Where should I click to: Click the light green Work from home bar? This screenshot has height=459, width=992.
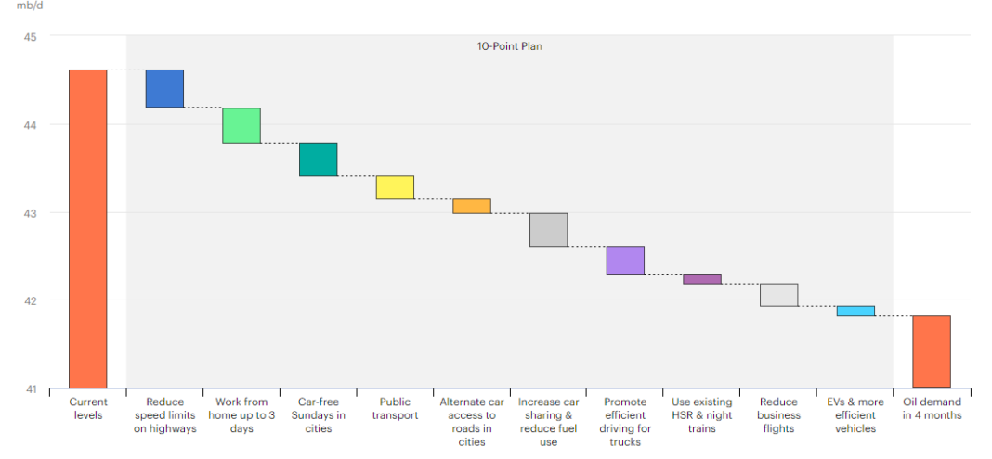click(241, 125)
